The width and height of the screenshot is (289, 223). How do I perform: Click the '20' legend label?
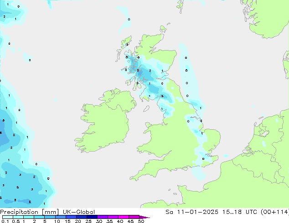pos(78,221)
